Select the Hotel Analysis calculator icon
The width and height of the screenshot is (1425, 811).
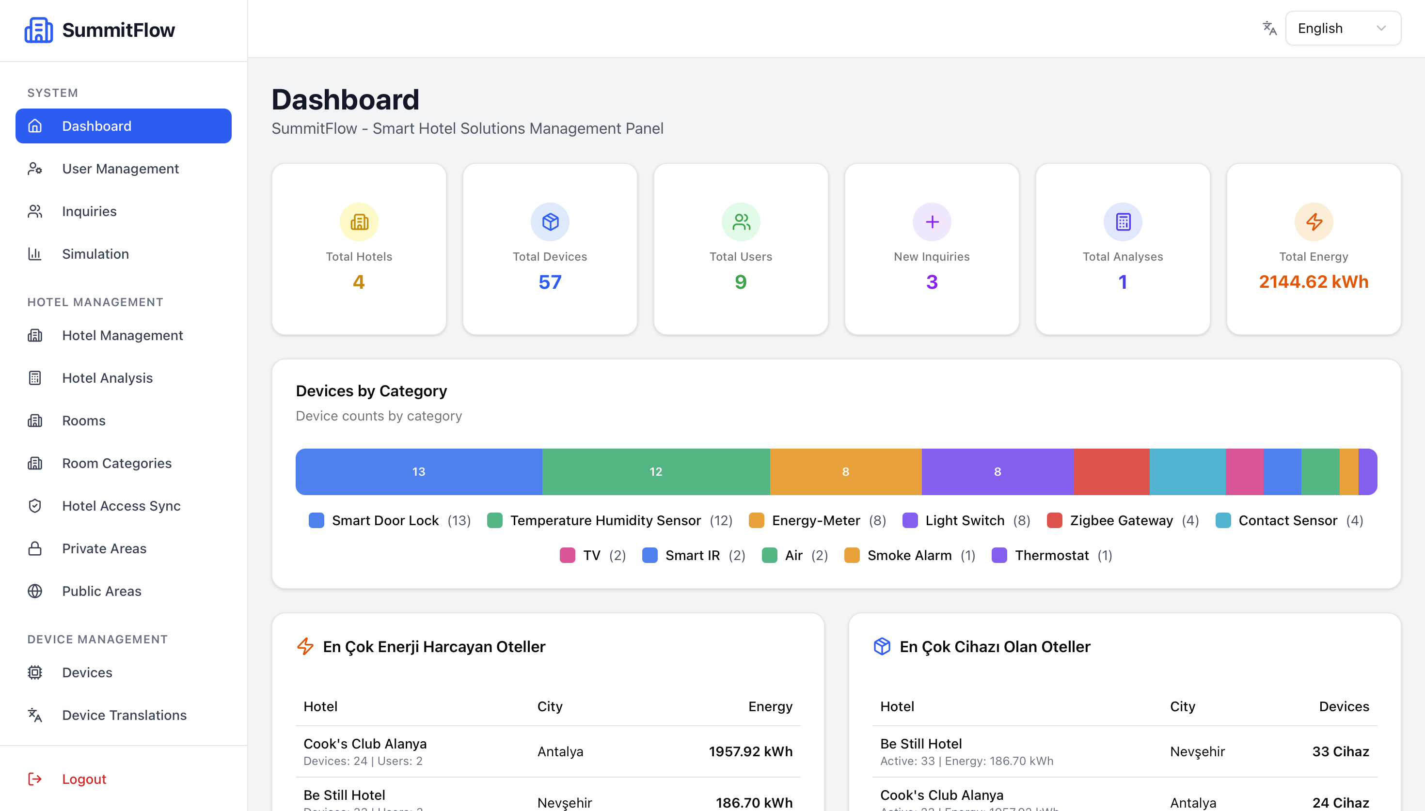(35, 378)
